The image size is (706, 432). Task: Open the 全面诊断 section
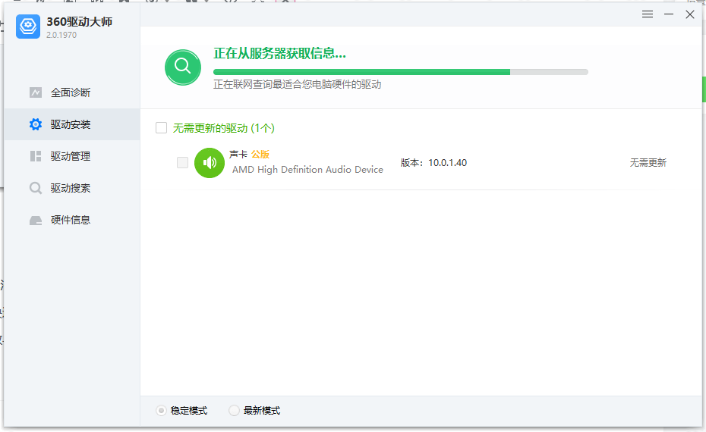72,92
